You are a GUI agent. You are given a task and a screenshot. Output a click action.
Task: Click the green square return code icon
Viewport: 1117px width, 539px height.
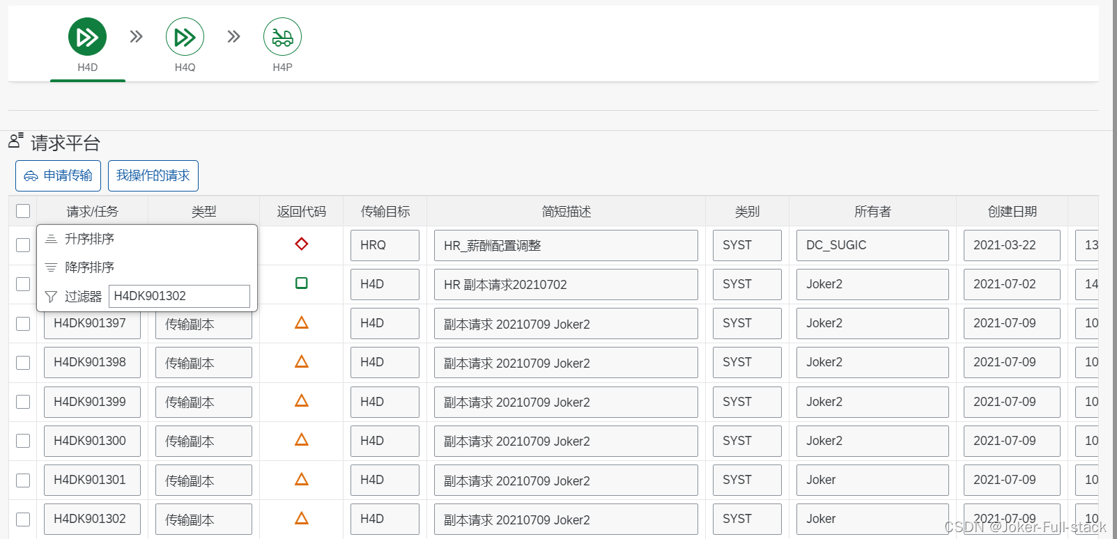302,283
